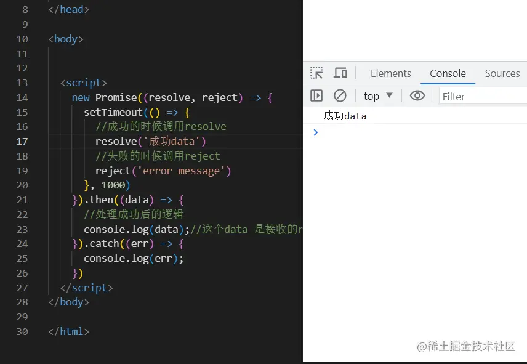Viewport: 527px width, 364px height.
Task: Click the .catch((err) => { line
Action: click(x=128, y=244)
